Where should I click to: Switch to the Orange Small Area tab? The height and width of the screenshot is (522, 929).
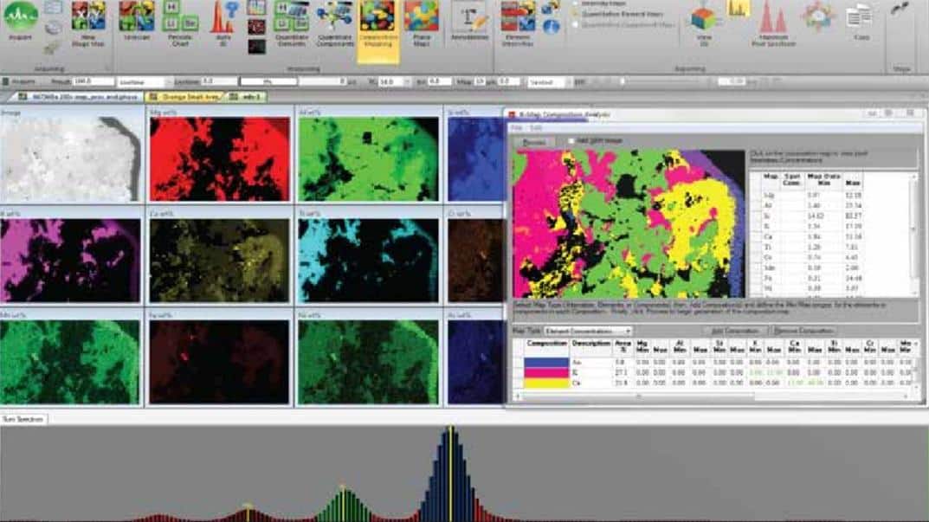[x=185, y=97]
